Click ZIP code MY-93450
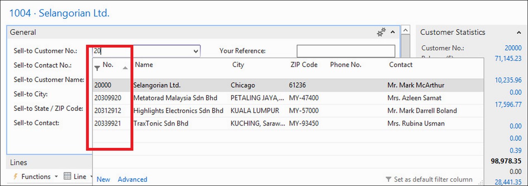Viewport: 528px width, 186px height. click(304, 124)
